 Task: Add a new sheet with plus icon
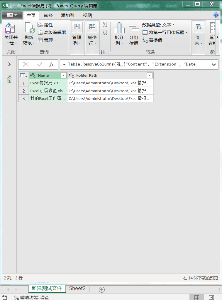[102, 290]
